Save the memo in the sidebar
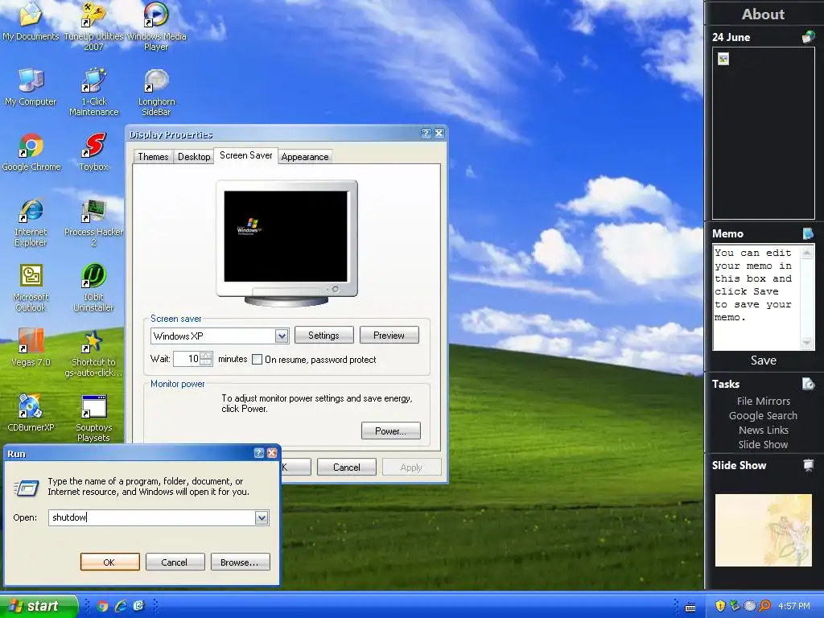The width and height of the screenshot is (824, 618). click(x=763, y=360)
